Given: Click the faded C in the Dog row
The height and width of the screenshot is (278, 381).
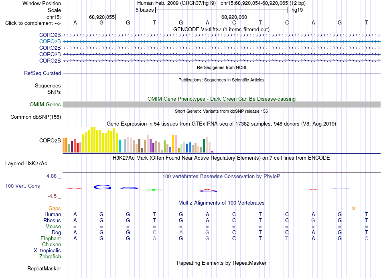Looking at the screenshot, I should tap(154, 233).
